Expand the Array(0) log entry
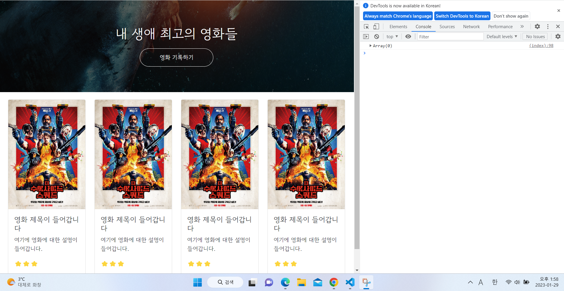The width and height of the screenshot is (564, 291). [370, 46]
